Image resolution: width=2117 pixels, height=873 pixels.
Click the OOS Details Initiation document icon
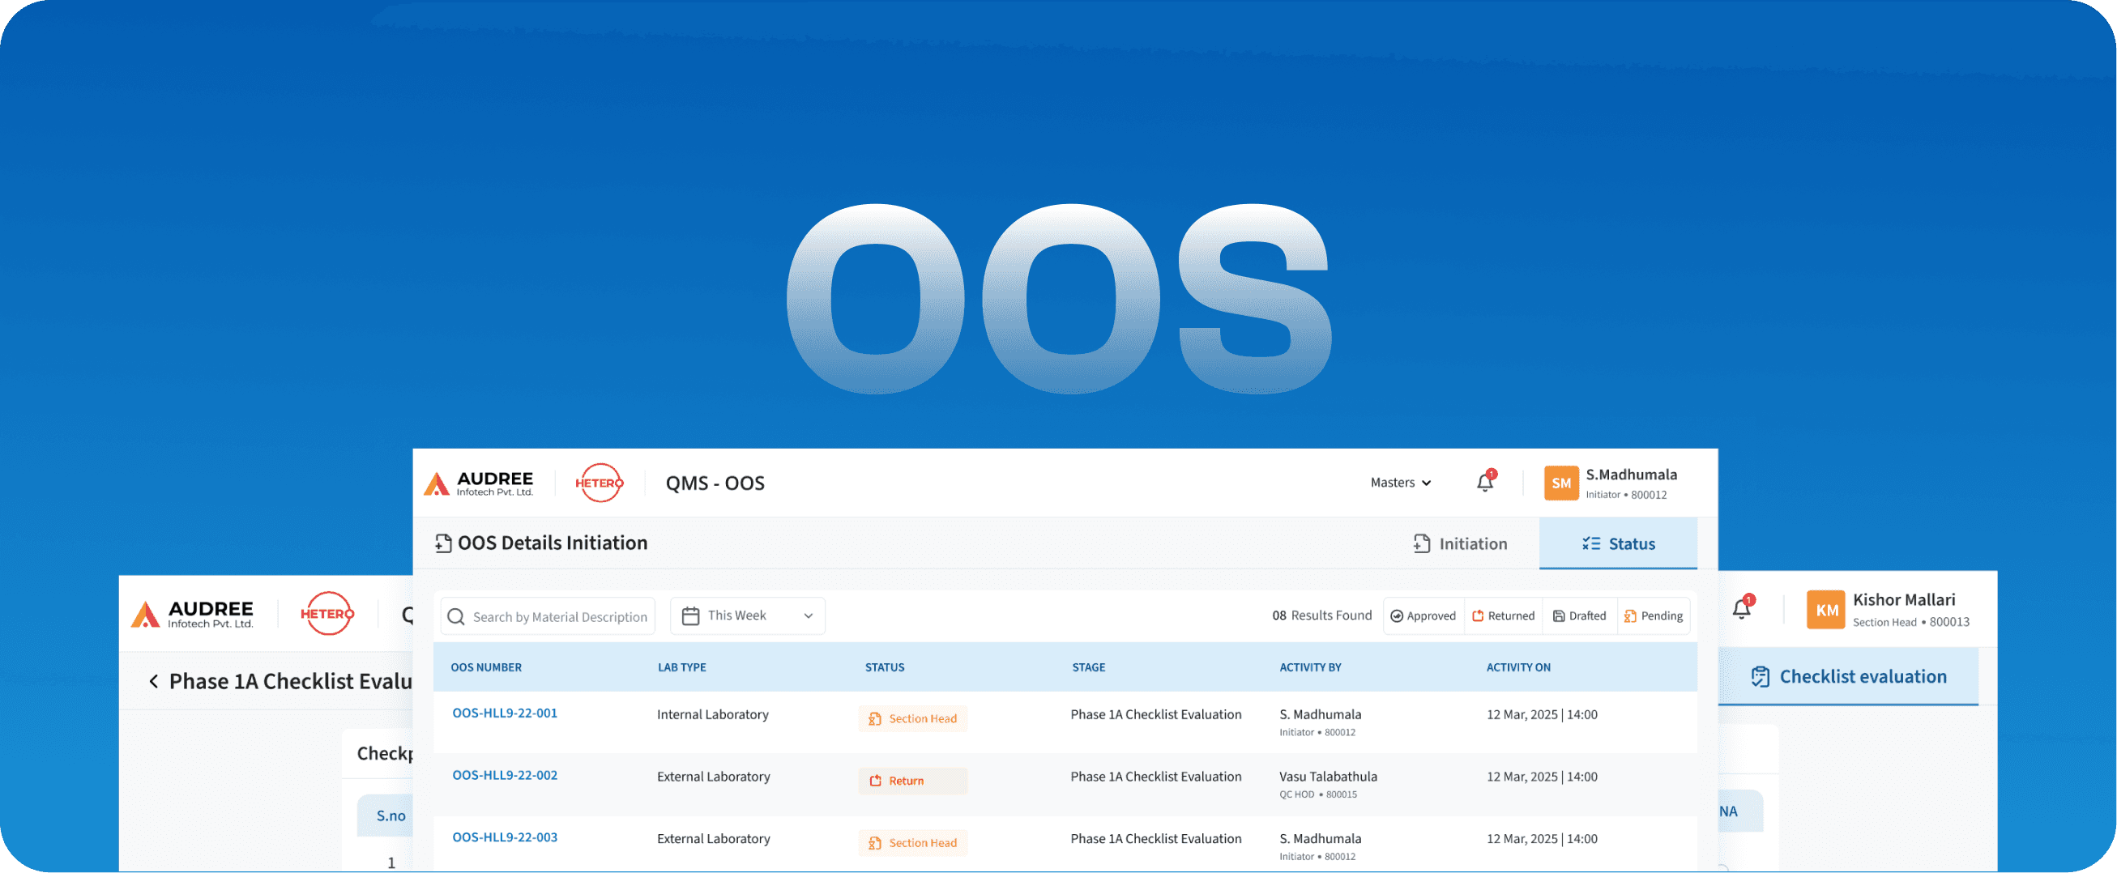pos(443,543)
